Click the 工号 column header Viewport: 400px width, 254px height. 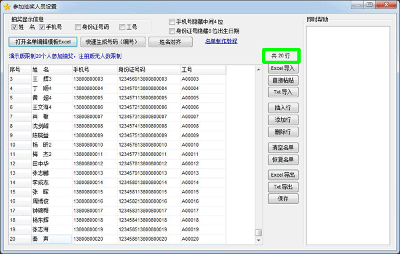point(203,69)
